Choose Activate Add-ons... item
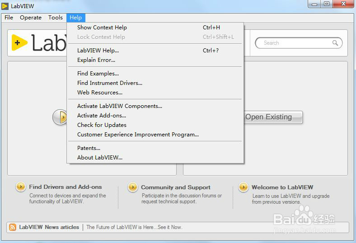The height and width of the screenshot is (243, 356). pyautogui.click(x=155, y=116)
